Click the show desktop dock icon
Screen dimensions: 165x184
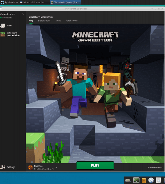point(128,180)
